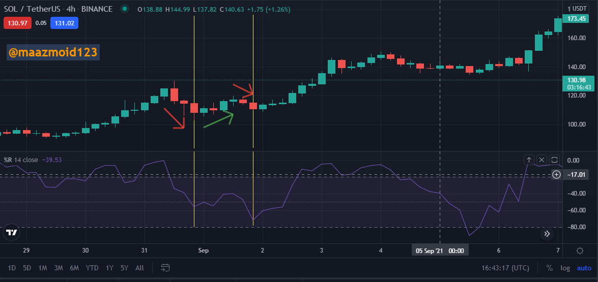598x282 pixels.
Task: Click the green market status dot
Action: [x=124, y=9]
